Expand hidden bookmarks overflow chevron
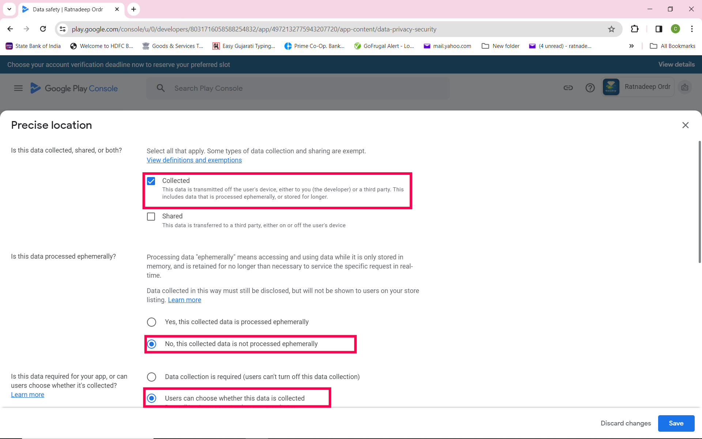 tap(631, 46)
